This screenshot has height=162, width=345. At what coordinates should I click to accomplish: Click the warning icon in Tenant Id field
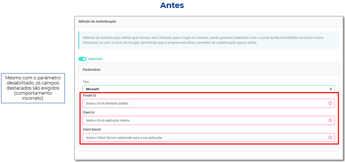(x=330, y=103)
